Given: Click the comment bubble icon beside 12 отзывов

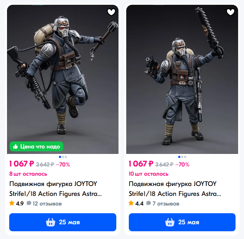Looking at the screenshot, I should (29, 203).
